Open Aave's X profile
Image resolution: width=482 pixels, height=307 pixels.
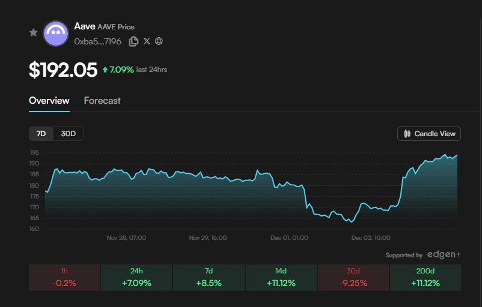pos(147,41)
